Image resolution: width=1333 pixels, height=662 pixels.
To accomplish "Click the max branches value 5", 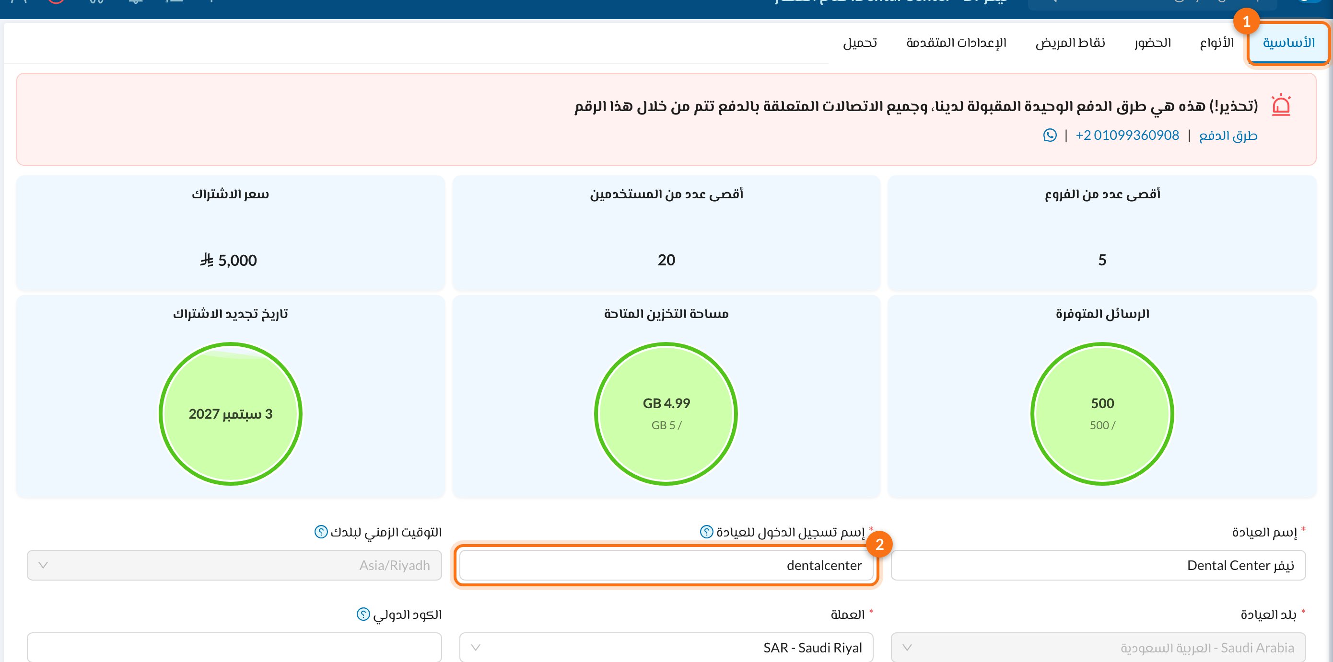I will (x=1102, y=260).
